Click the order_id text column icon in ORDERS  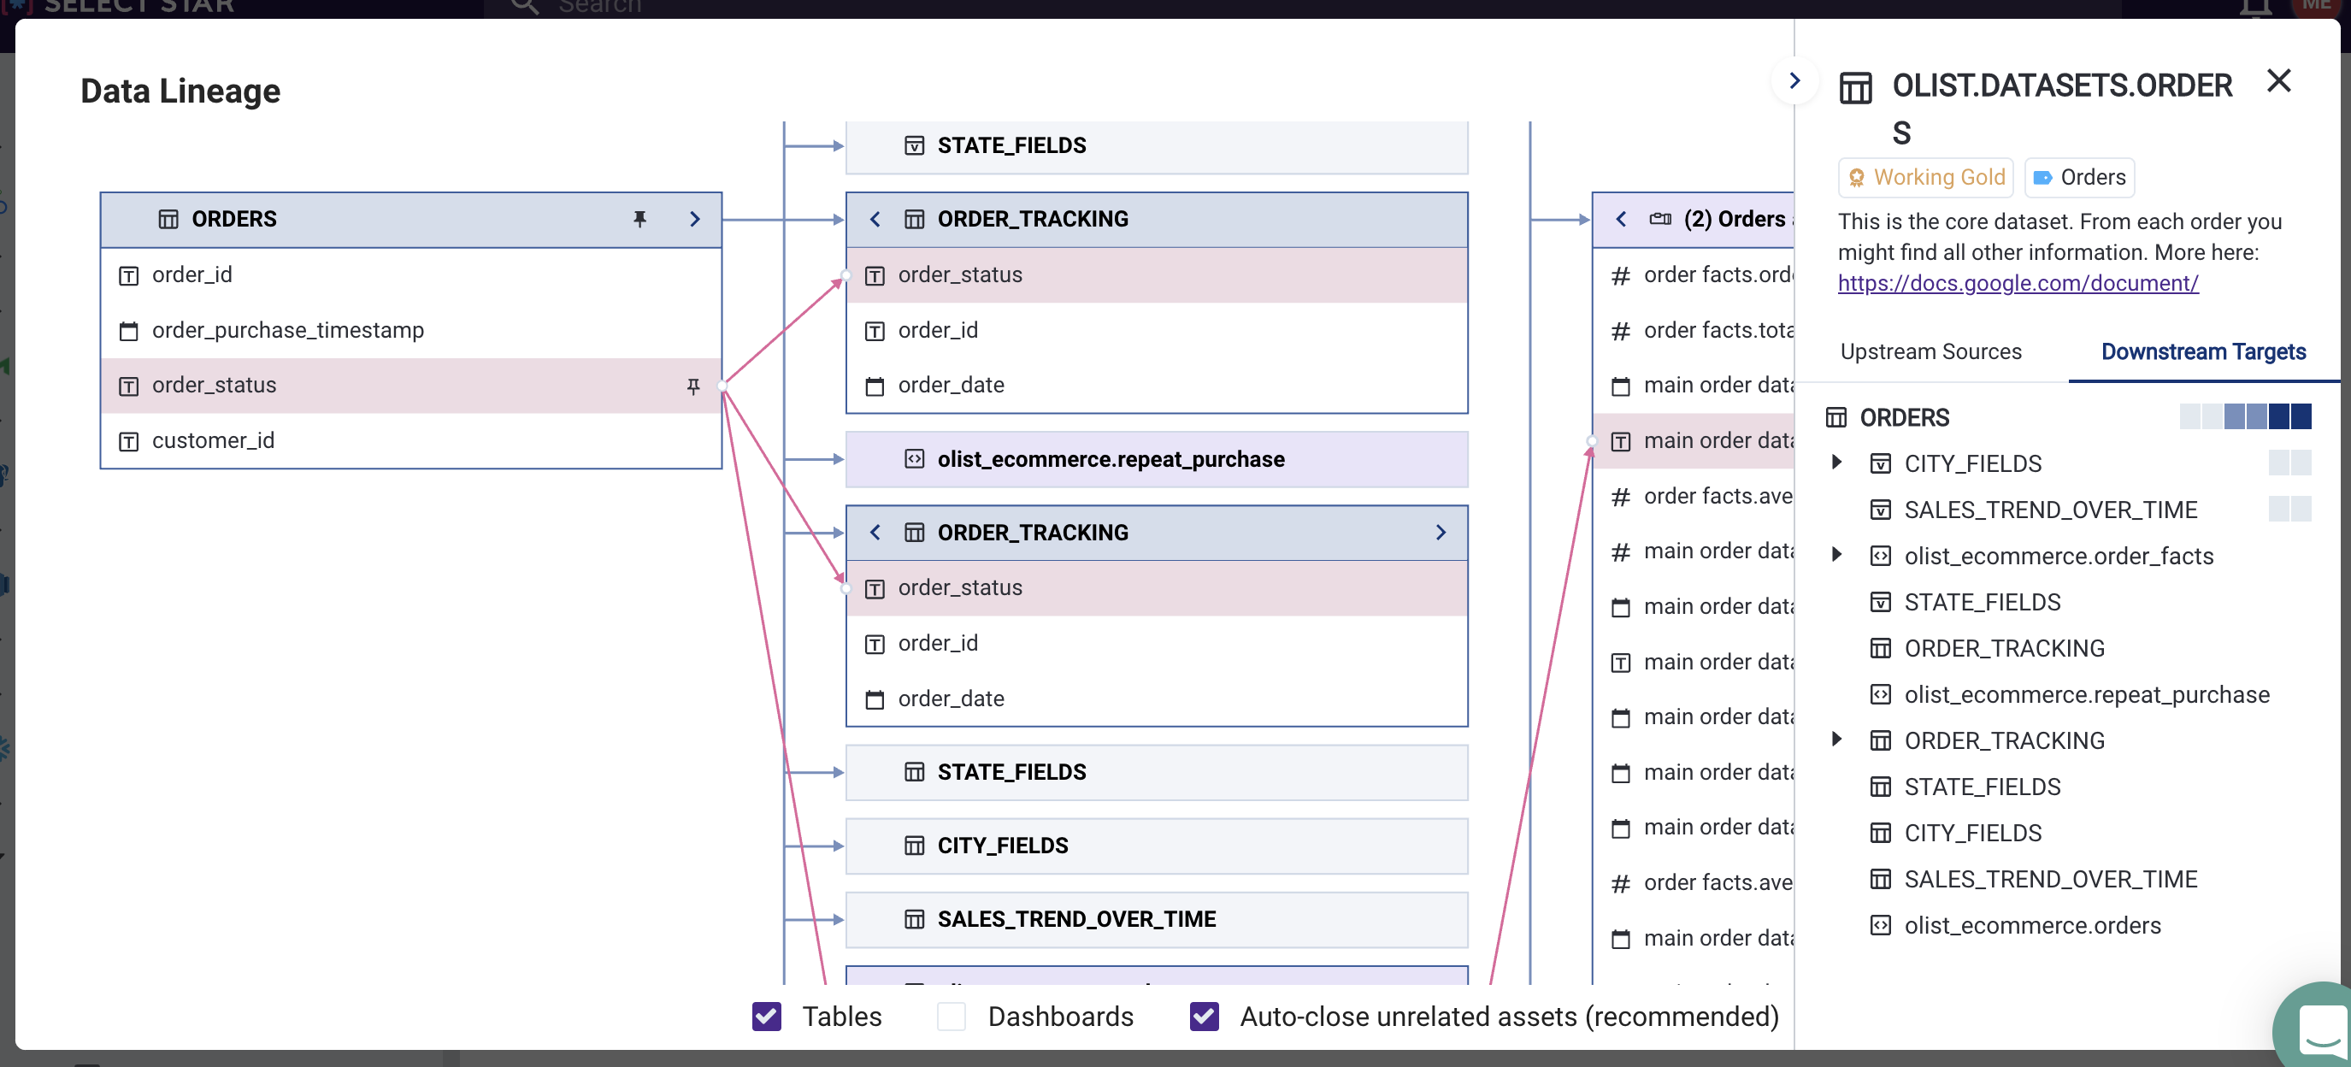pos(129,275)
